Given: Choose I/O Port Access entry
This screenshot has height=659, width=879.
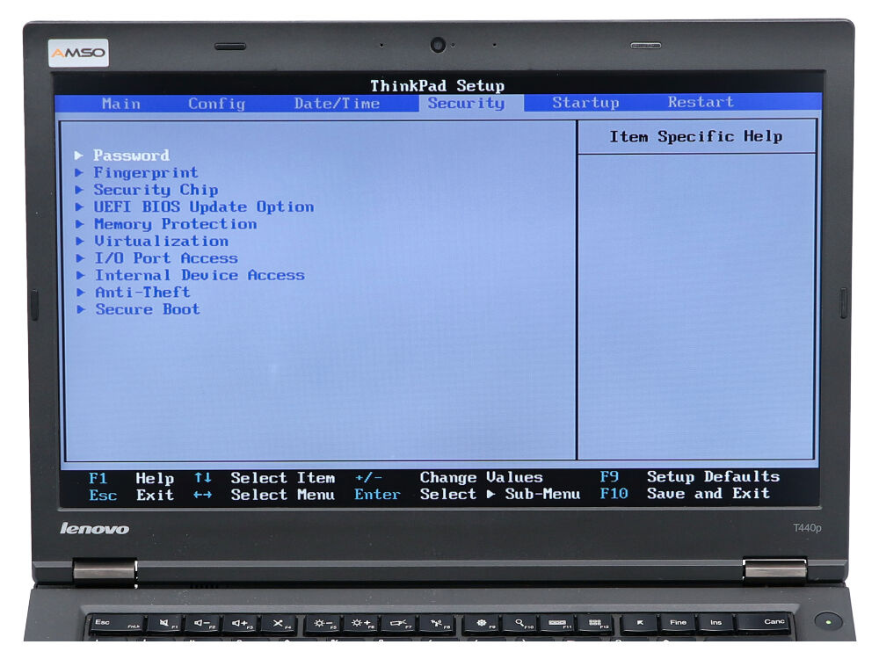Looking at the screenshot, I should pos(165,258).
